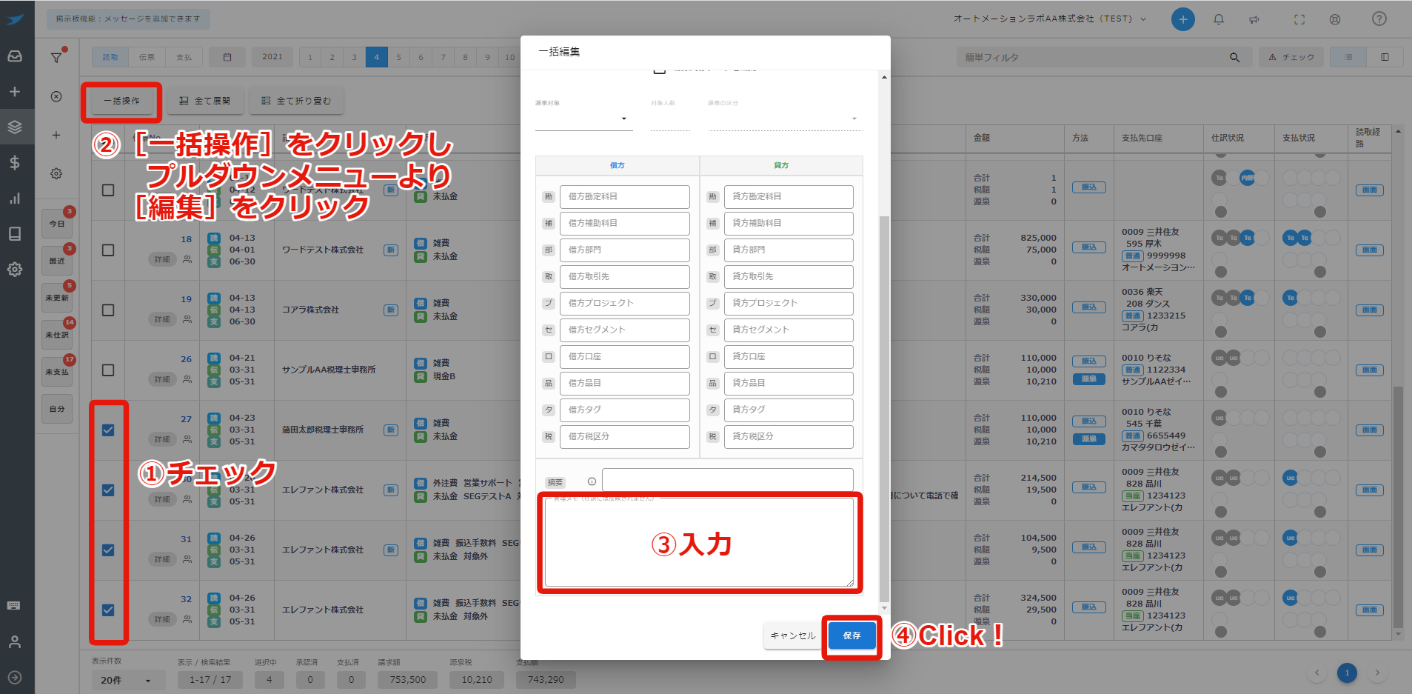Click the table's vertical scrollbar on the right
Screen dimensions: 1412x694
[1398, 507]
